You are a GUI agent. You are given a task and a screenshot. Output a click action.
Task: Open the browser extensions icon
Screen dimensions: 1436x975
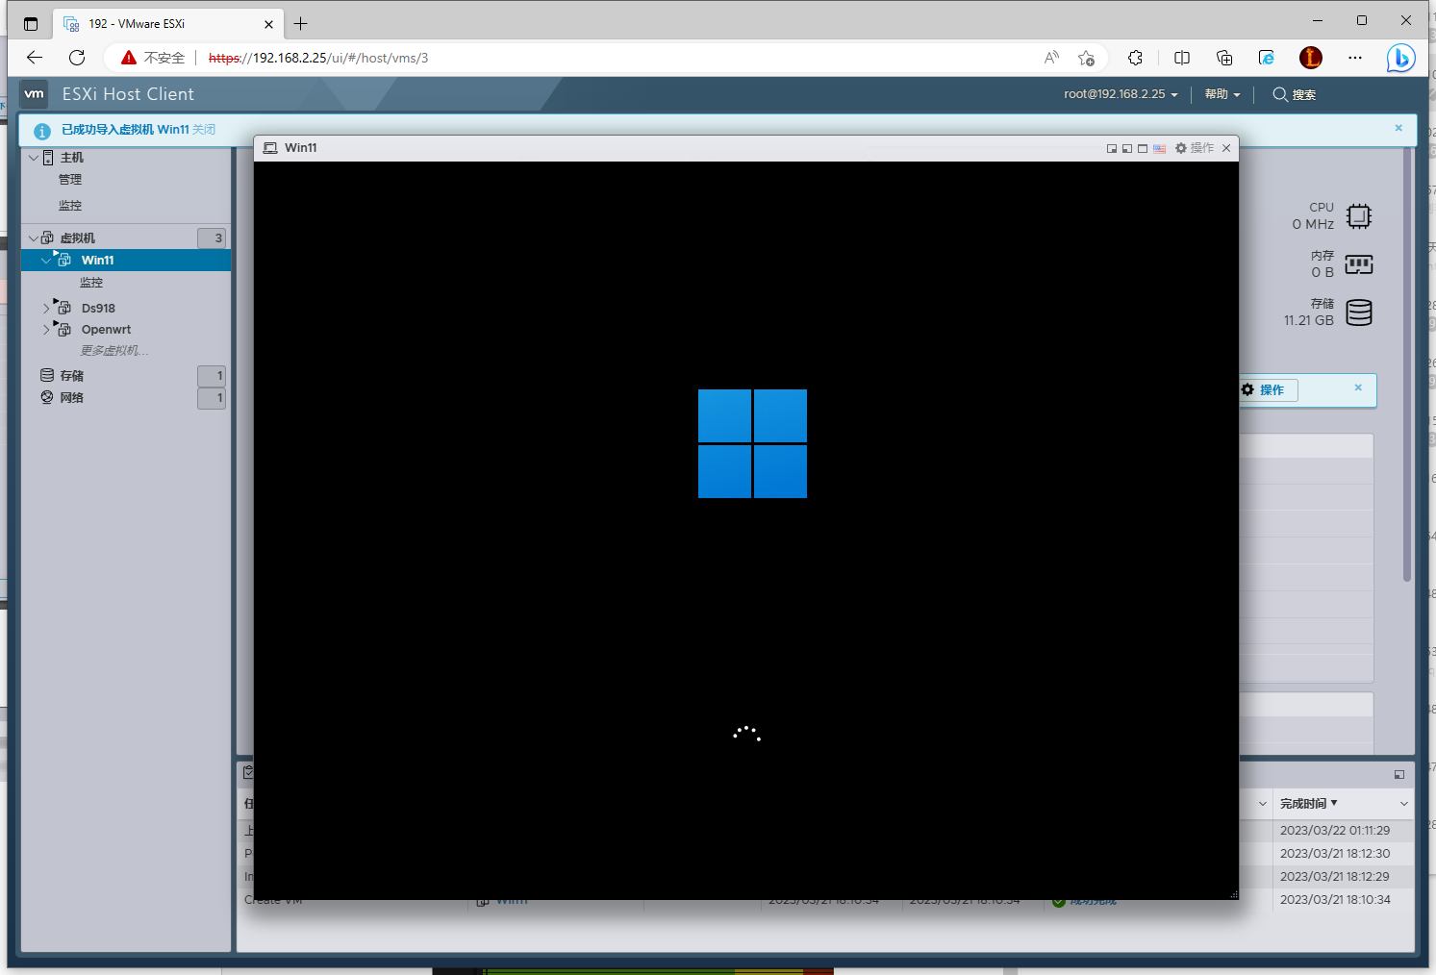tap(1135, 58)
